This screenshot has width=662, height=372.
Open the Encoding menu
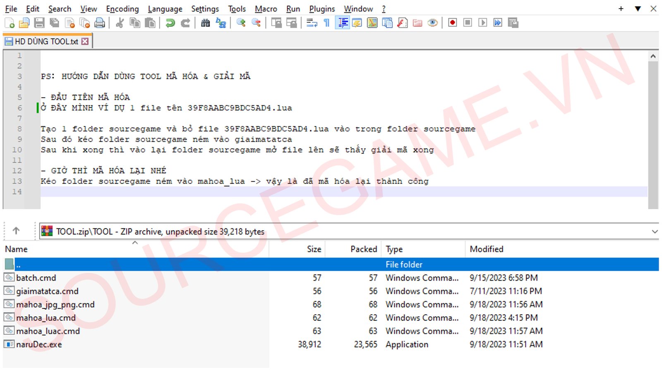click(x=122, y=9)
